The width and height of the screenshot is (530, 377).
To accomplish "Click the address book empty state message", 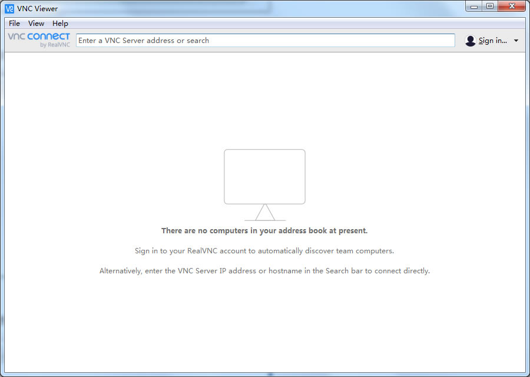I will pyautogui.click(x=264, y=230).
